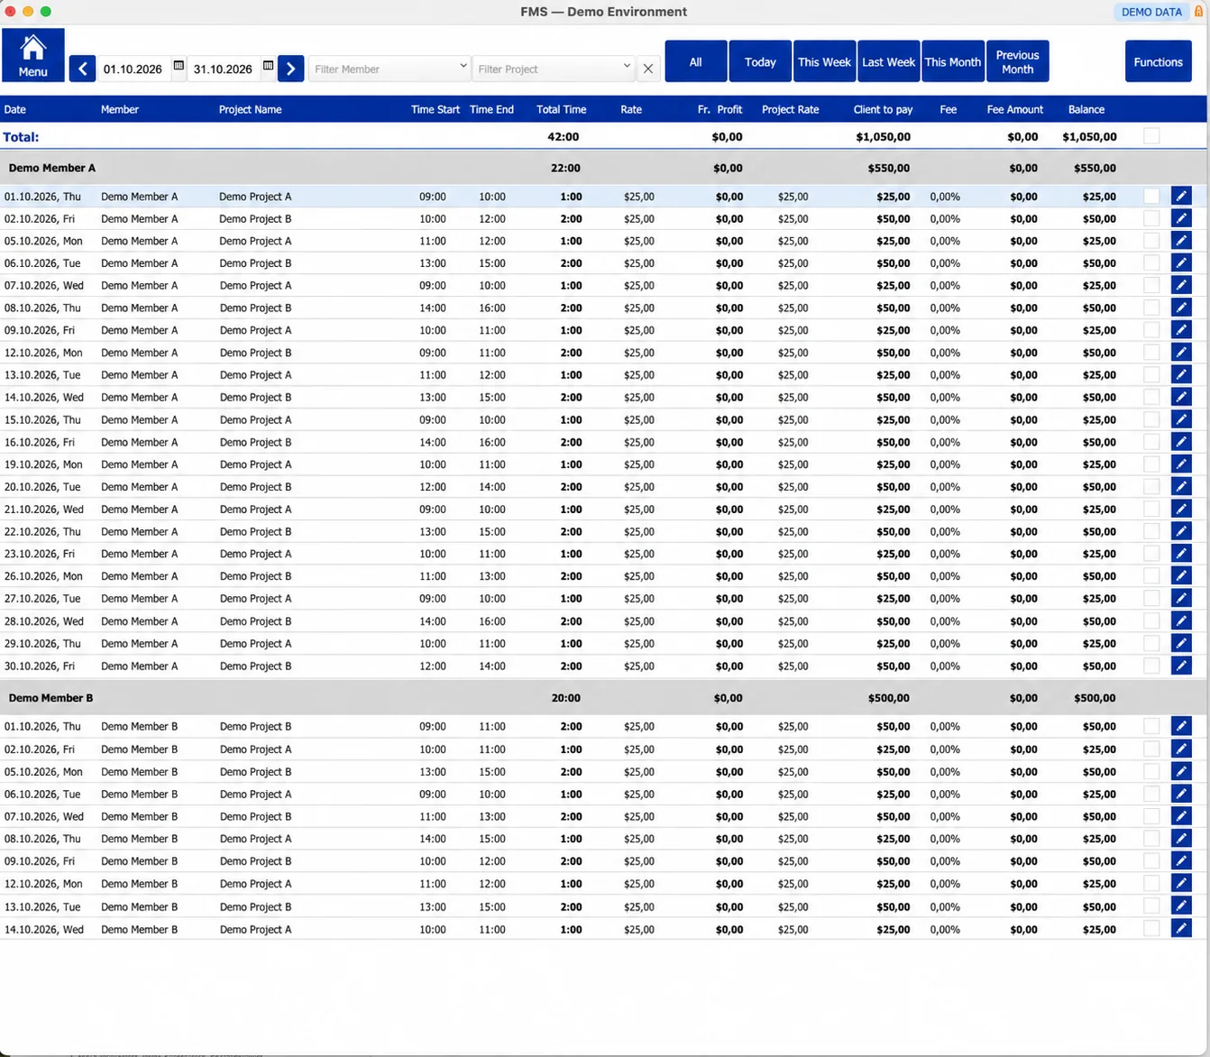
Task: Edit Demo Member A entry on 22.10.2026
Action: (1181, 531)
